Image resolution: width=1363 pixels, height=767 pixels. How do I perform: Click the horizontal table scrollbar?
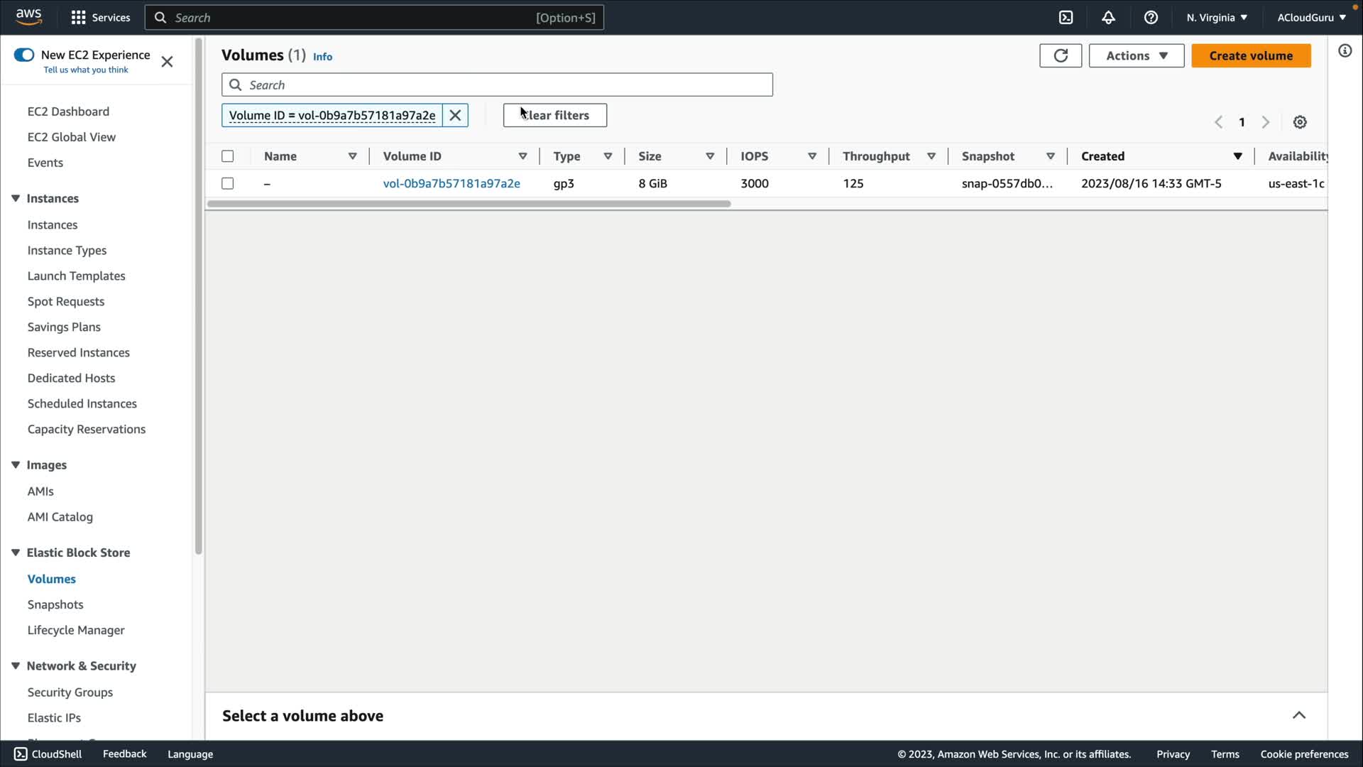[x=469, y=204]
